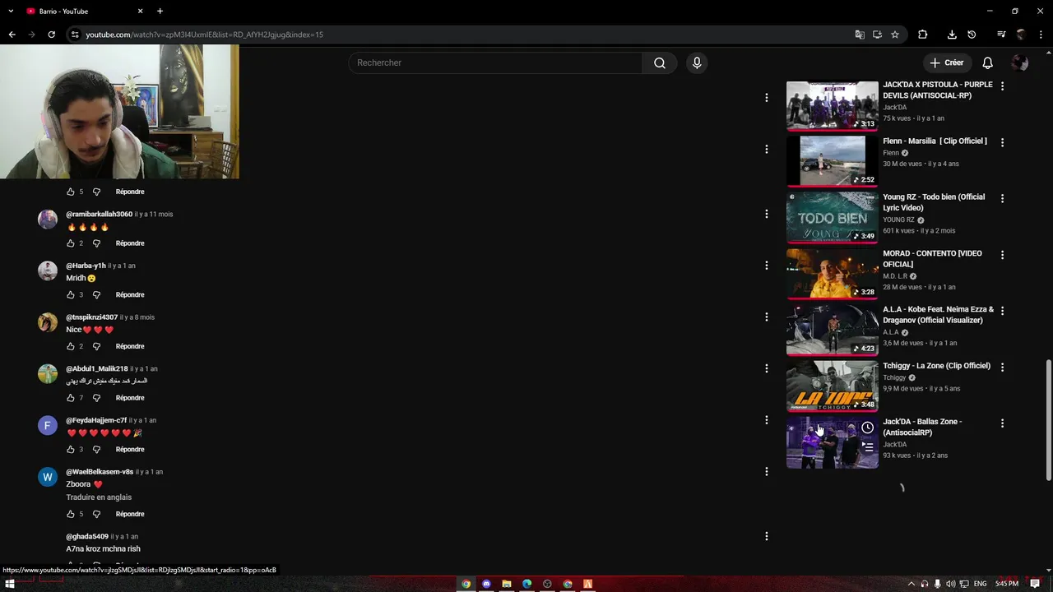The image size is (1053, 592).
Task: Like the comment by @tnspiknzi4307
Action: tap(71, 346)
